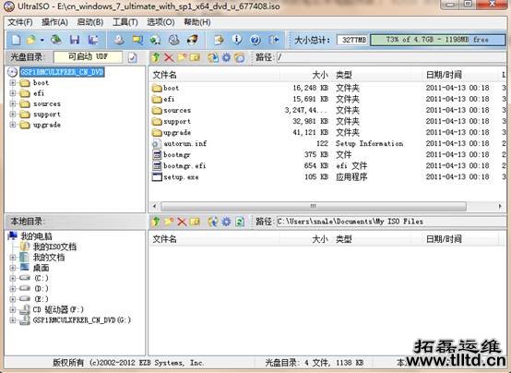This screenshot has height=373, width=511.
Task: Expand the (C:) drive node
Action: pos(13,278)
